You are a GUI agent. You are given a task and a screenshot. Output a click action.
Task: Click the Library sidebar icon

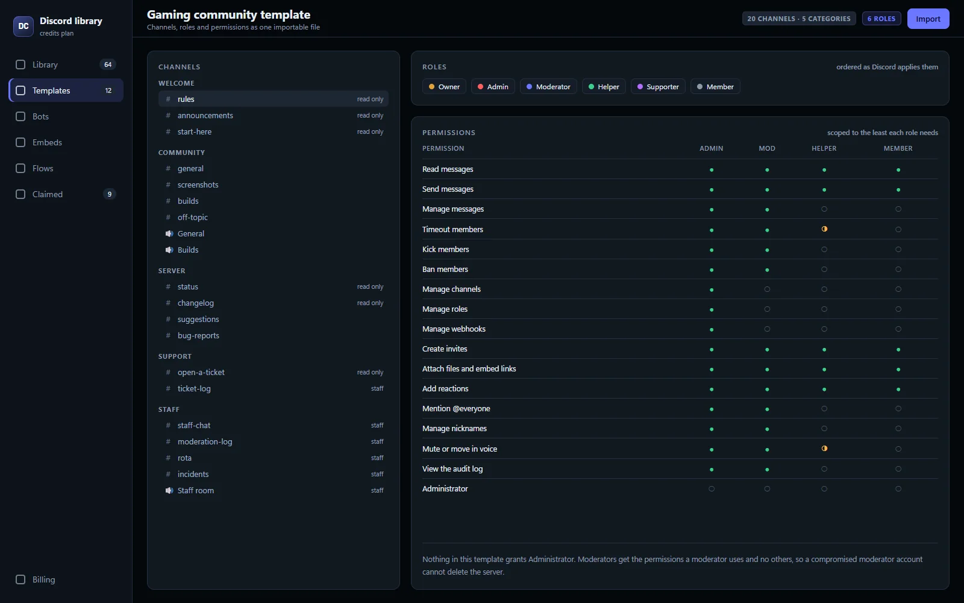click(20, 65)
